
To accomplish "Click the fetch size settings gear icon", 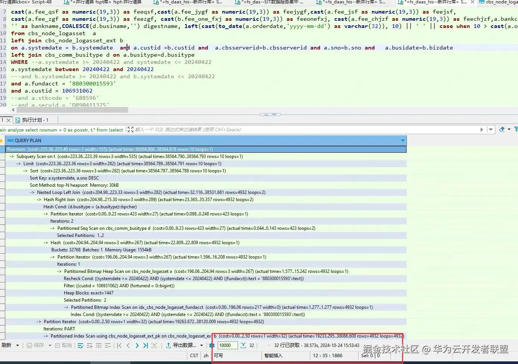I will (212, 345).
